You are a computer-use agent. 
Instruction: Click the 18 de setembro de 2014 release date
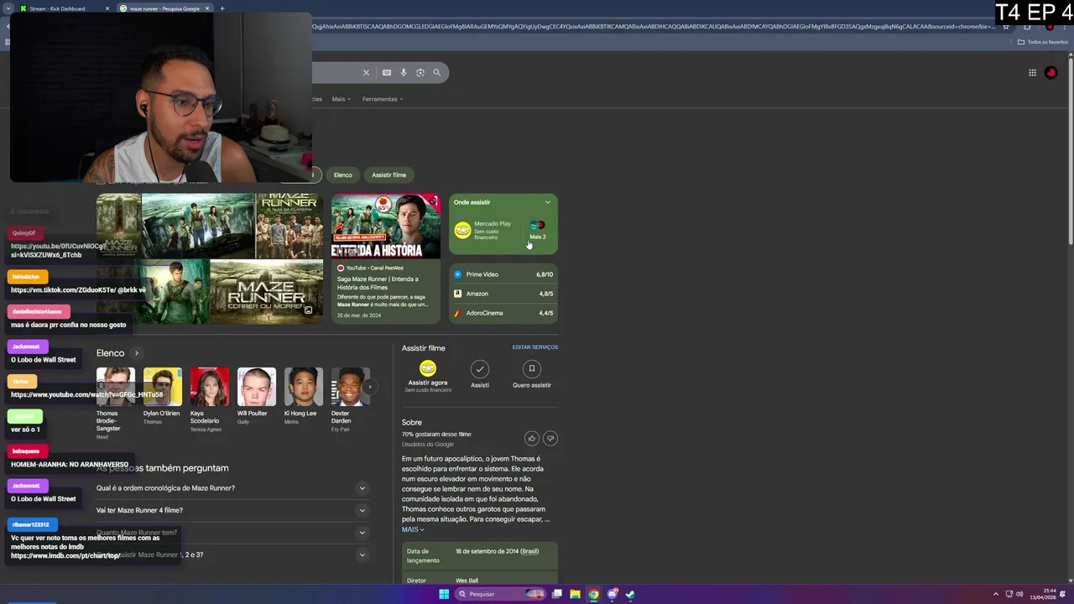click(x=497, y=551)
